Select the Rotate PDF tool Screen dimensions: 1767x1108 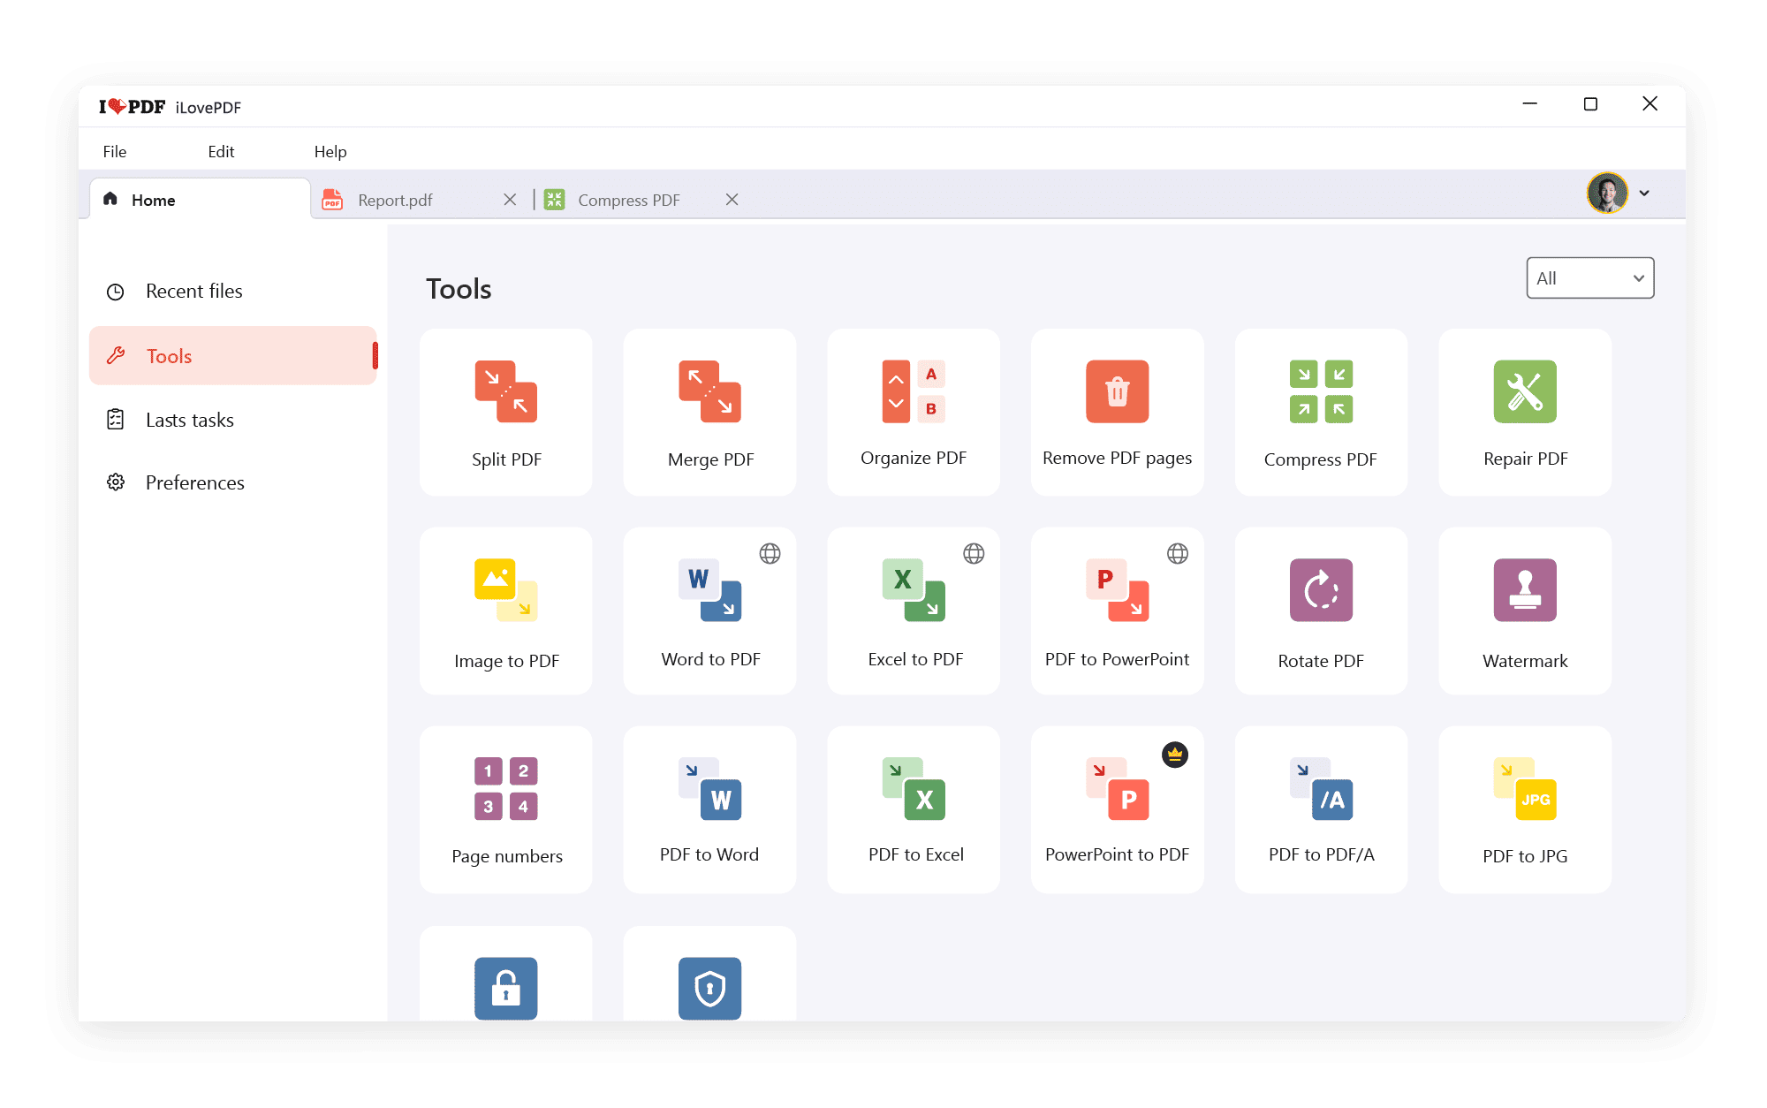pos(1321,611)
